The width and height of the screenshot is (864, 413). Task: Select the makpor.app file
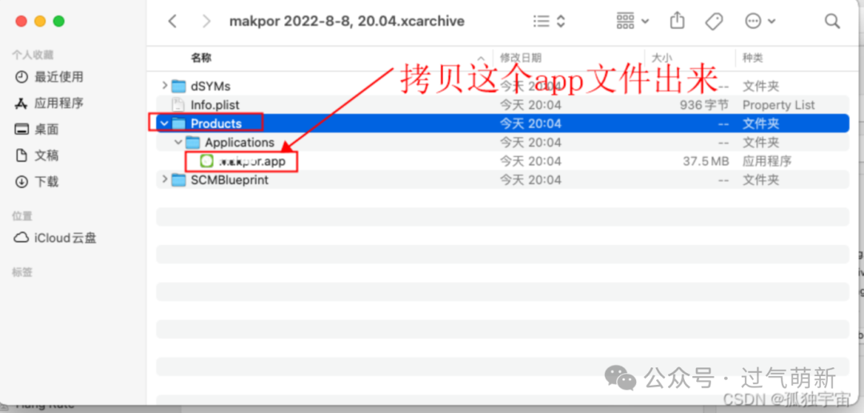(x=251, y=161)
